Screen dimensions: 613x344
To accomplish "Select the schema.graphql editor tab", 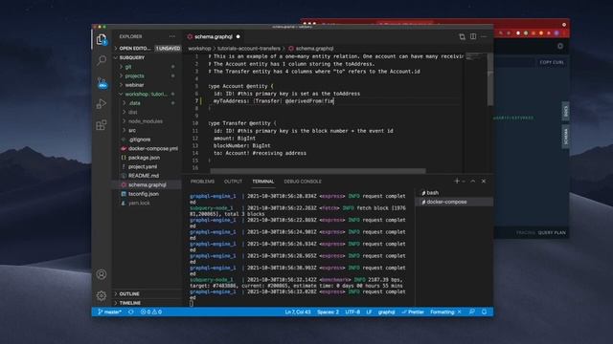I will coord(214,36).
